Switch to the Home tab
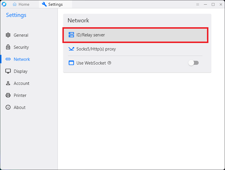Image resolution: width=225 pixels, height=170 pixels. (x=21, y=5)
